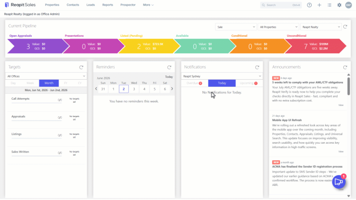Click the plus add new icon
The width and height of the screenshot is (356, 200).
click(319, 5)
